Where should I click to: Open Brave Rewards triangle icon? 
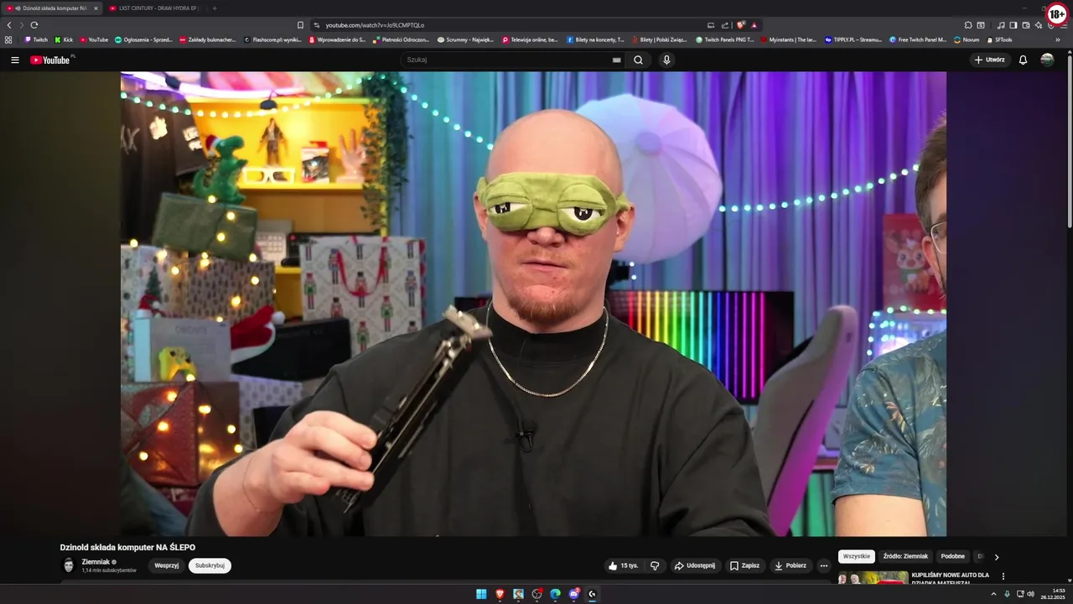tap(754, 25)
